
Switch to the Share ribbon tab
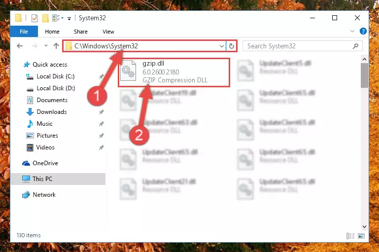(x=81, y=32)
